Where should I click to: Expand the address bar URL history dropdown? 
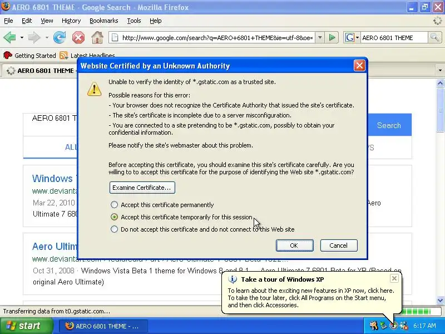(320, 37)
